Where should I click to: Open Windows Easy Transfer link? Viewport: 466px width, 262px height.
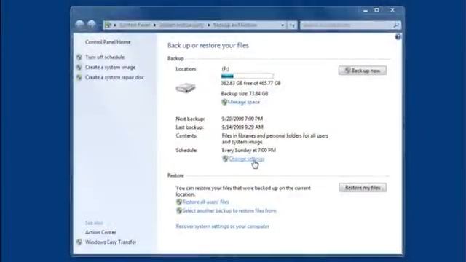111,242
